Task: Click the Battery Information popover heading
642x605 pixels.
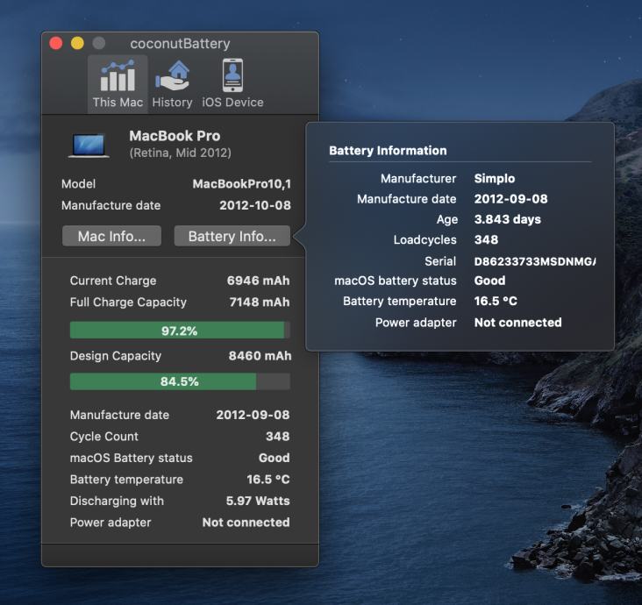Action: 388,151
